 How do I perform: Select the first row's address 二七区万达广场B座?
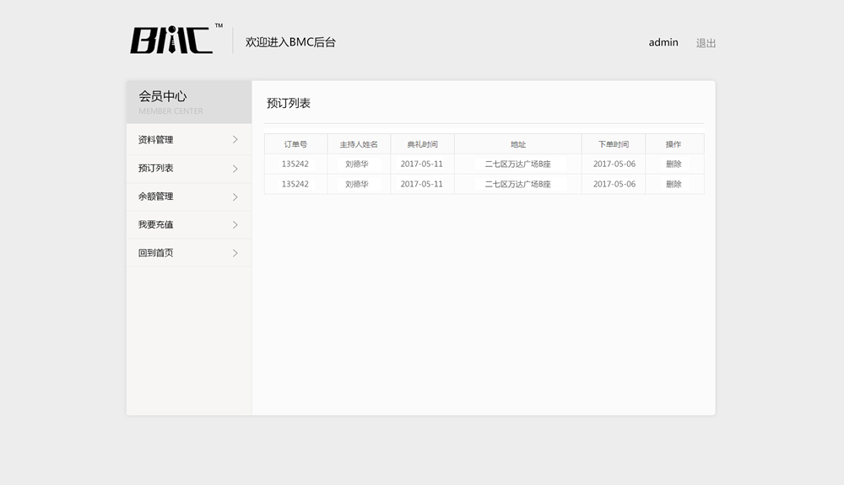(x=517, y=164)
